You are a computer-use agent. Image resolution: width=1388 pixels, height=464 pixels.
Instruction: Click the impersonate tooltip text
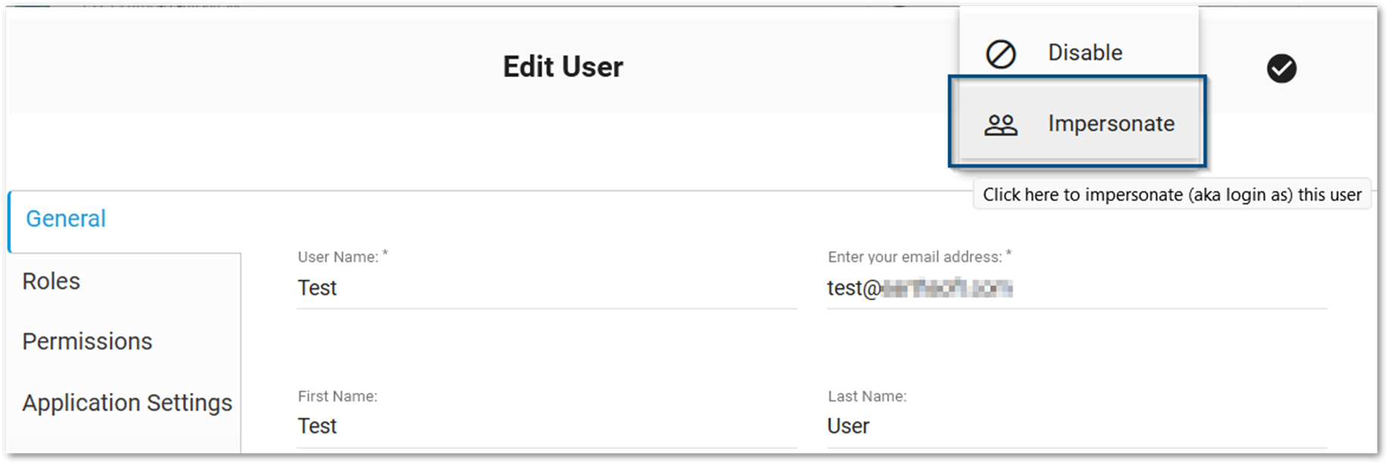point(1172,195)
